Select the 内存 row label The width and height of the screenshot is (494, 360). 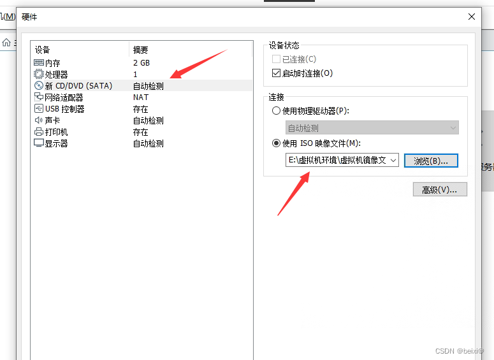[53, 63]
